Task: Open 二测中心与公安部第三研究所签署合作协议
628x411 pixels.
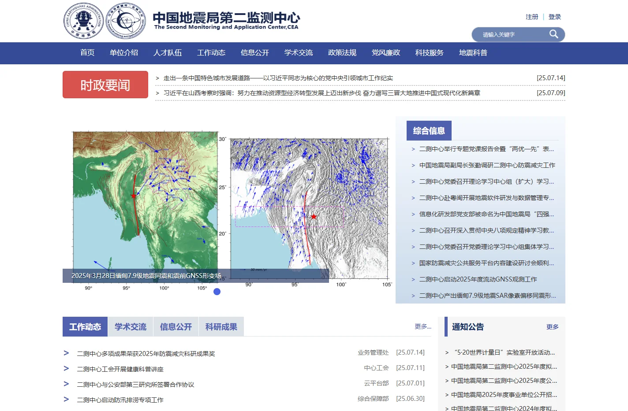Action: [x=135, y=385]
